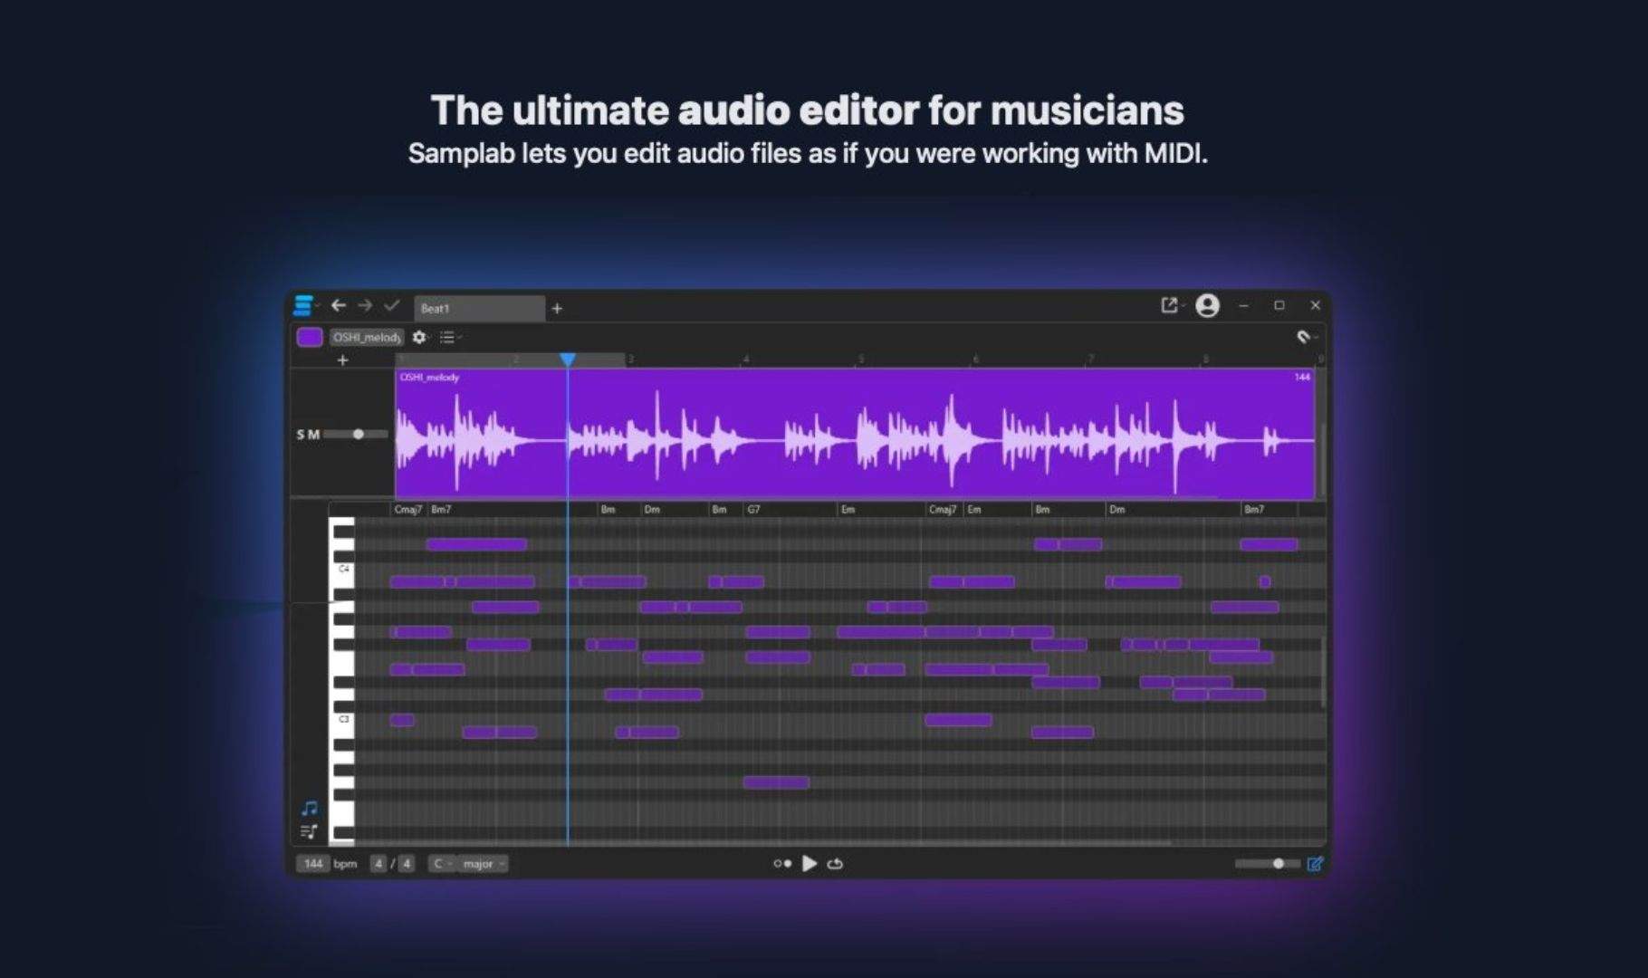Edit the OSHI_melody track name field
1648x978 pixels.
(x=366, y=337)
